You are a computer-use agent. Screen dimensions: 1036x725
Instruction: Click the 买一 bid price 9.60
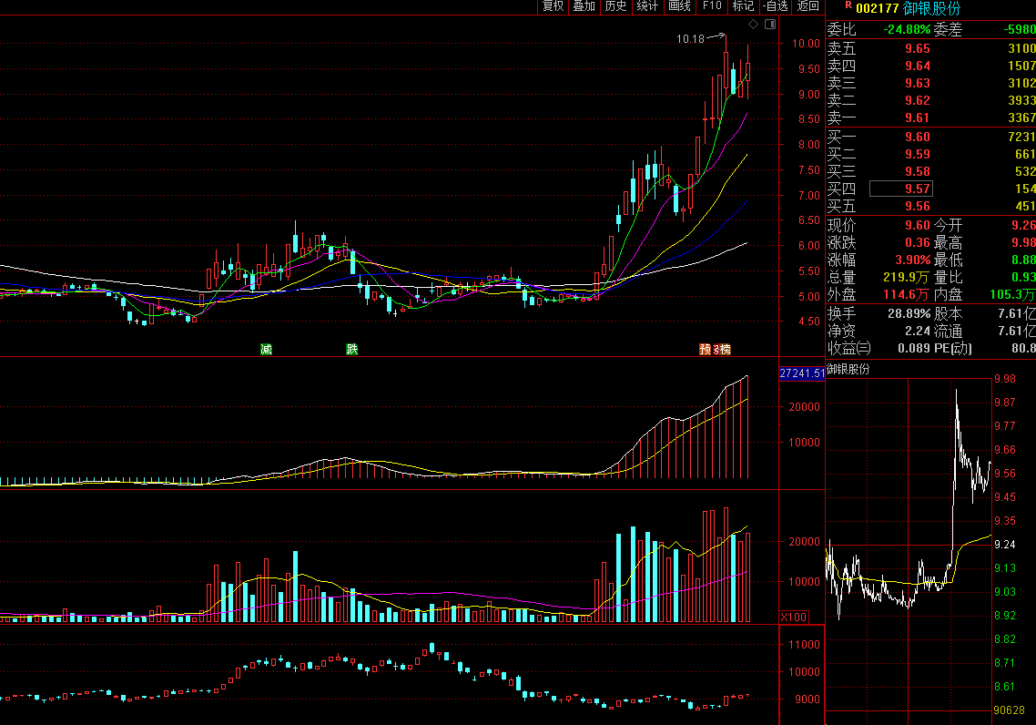pyautogui.click(x=918, y=137)
